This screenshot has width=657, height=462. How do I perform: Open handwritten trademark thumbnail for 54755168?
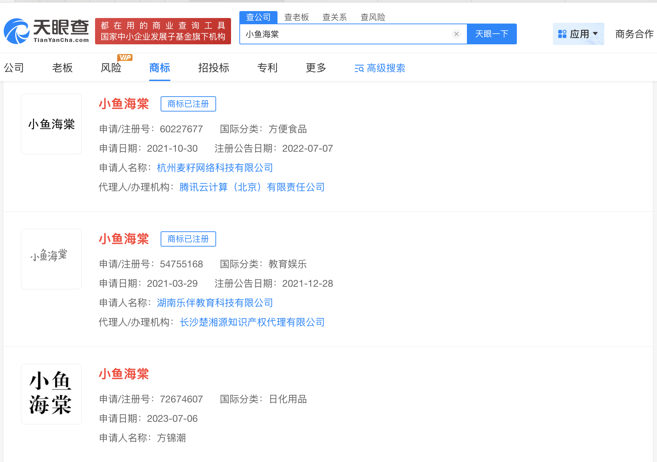pyautogui.click(x=51, y=259)
